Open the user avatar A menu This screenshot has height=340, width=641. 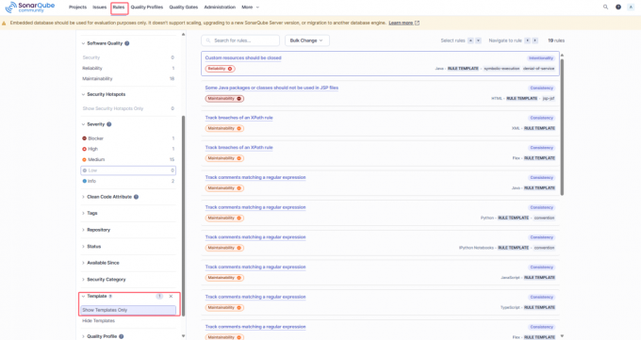(631, 7)
